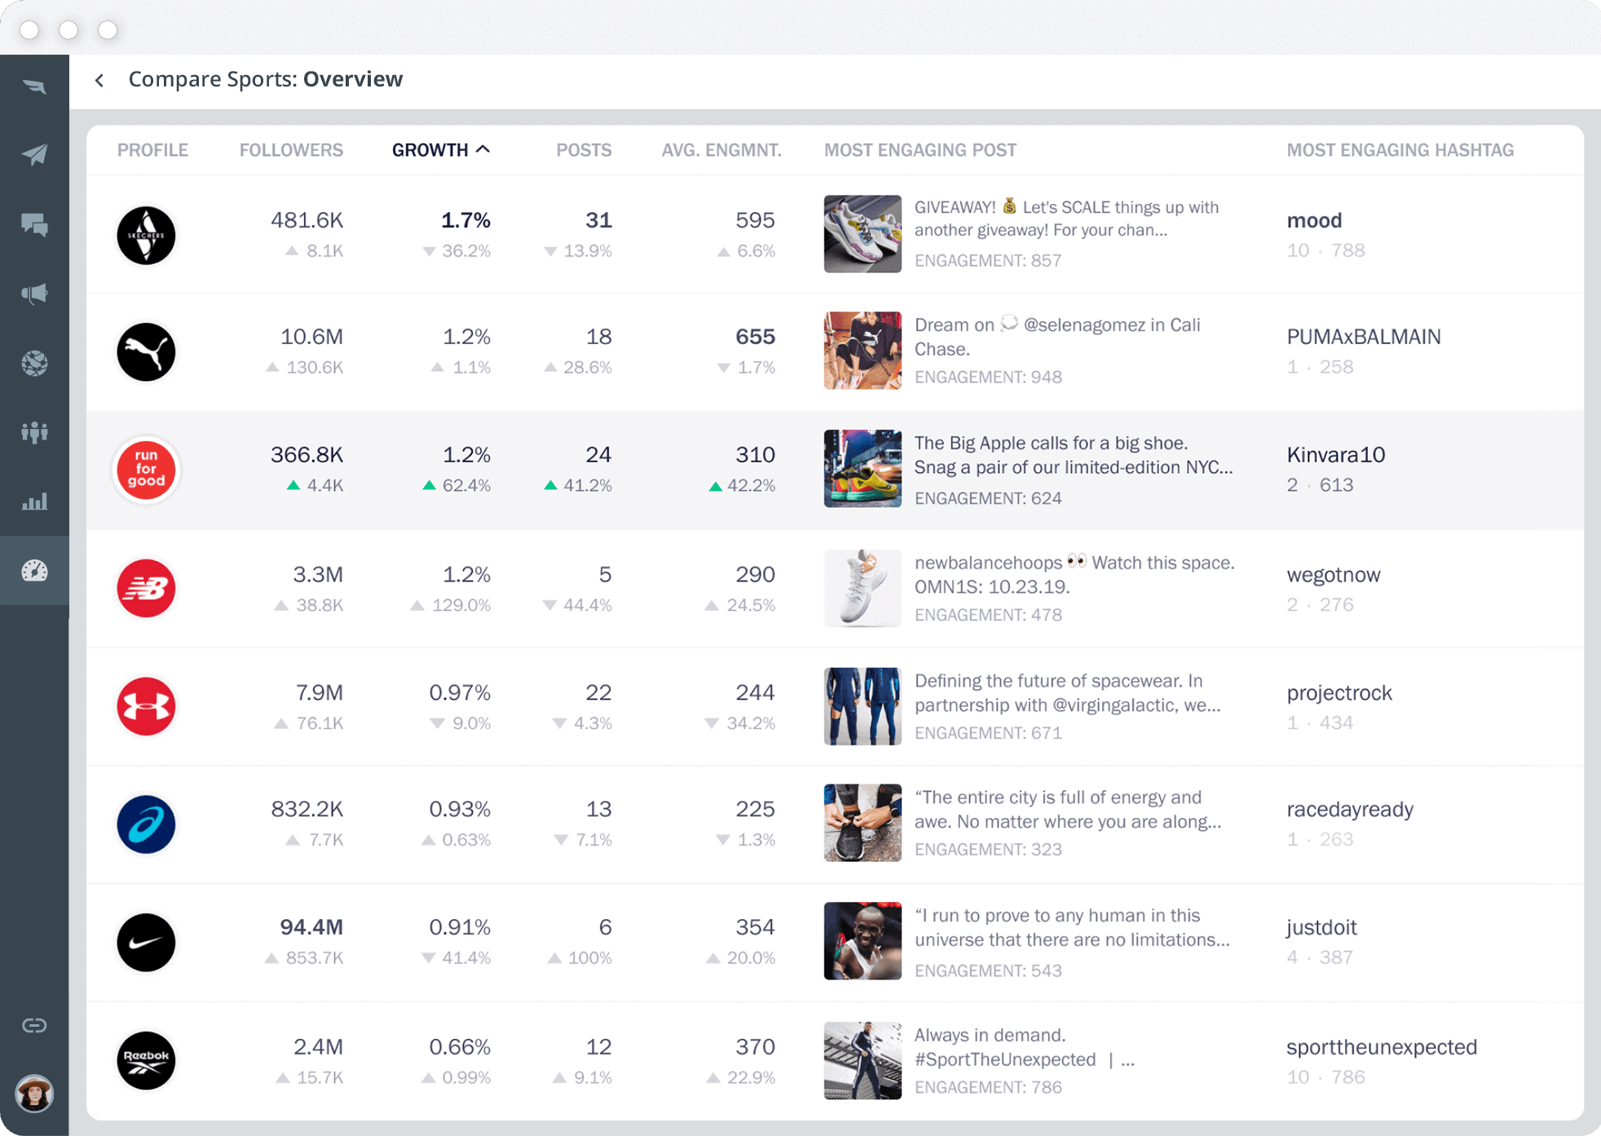Open the people group icon in sidebar

coord(34,432)
